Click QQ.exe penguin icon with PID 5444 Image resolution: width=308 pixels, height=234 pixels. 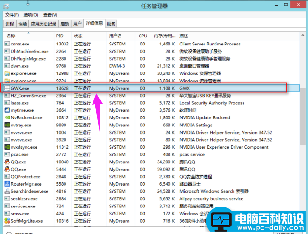(7, 169)
